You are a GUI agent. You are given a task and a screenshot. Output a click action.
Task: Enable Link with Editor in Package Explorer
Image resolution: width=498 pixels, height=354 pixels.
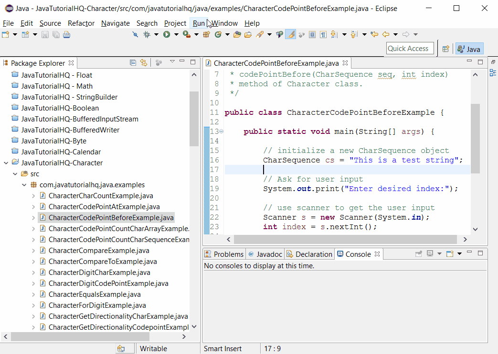click(x=144, y=62)
